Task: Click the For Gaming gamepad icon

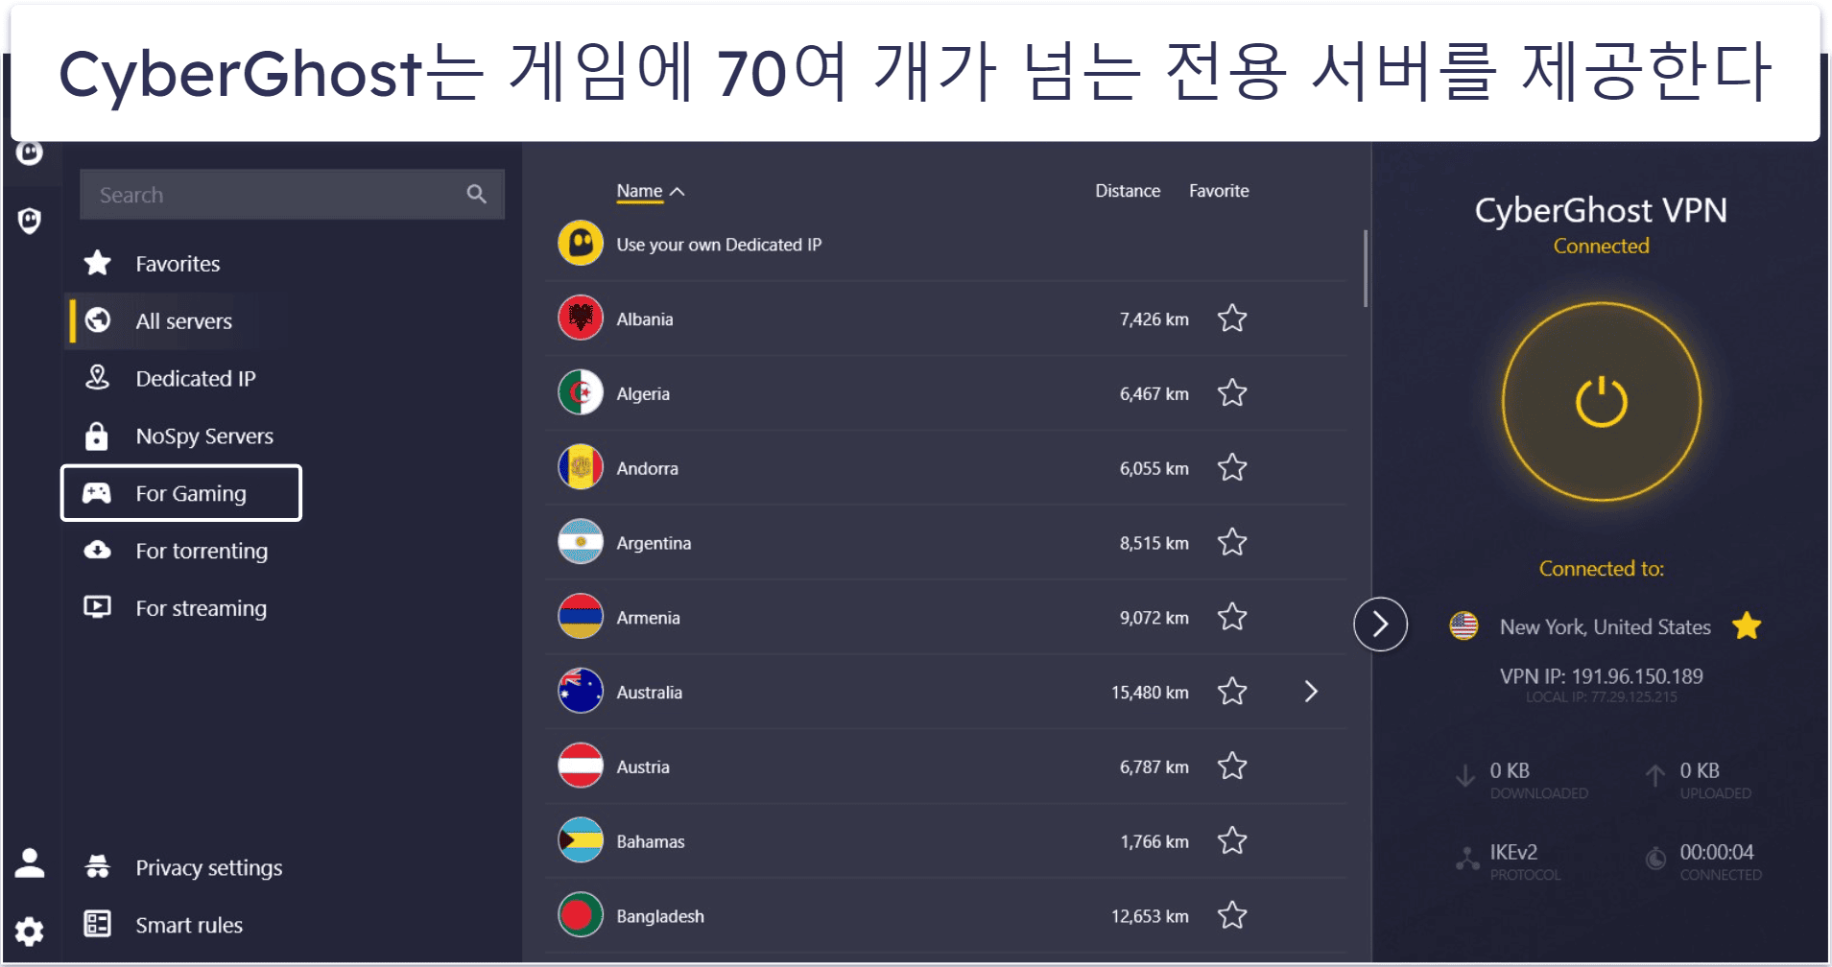Action: click(97, 493)
